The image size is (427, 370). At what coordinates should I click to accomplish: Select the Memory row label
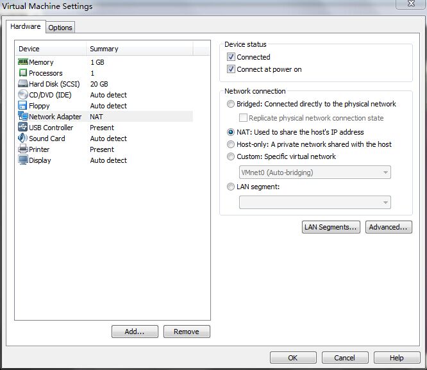click(41, 62)
